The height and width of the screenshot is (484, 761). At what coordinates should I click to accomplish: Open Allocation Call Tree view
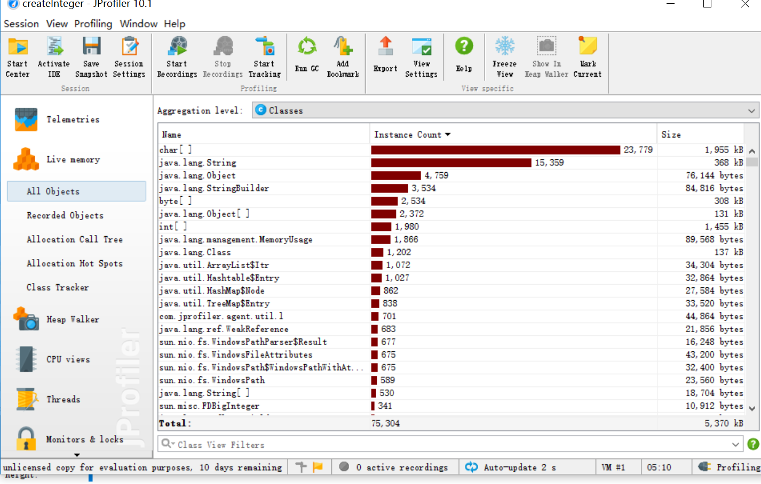(x=75, y=239)
